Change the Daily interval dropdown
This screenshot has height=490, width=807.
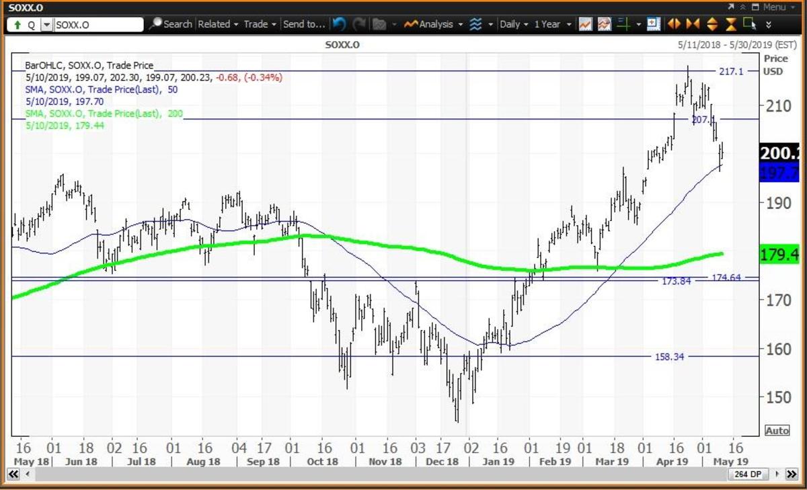(x=514, y=24)
